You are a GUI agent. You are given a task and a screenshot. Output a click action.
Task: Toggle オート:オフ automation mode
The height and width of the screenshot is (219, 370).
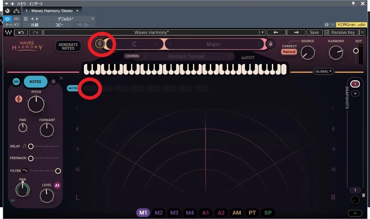coord(12,25)
